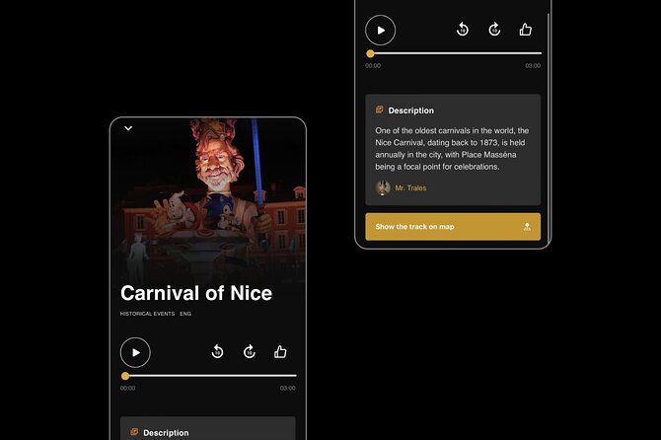661x440 pixels.
Task: Skip forward 10 seconds in the right phone
Action: tap(494, 30)
